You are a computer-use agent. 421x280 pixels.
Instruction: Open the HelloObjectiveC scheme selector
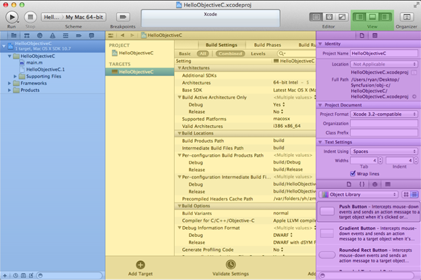point(51,17)
